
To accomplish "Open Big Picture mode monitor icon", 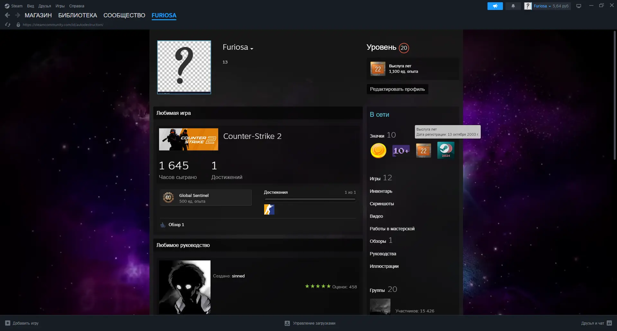I will 578,6.
